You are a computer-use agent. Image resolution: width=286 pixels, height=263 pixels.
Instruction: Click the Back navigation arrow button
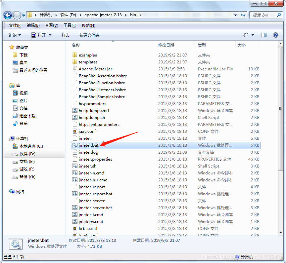(x=8, y=15)
